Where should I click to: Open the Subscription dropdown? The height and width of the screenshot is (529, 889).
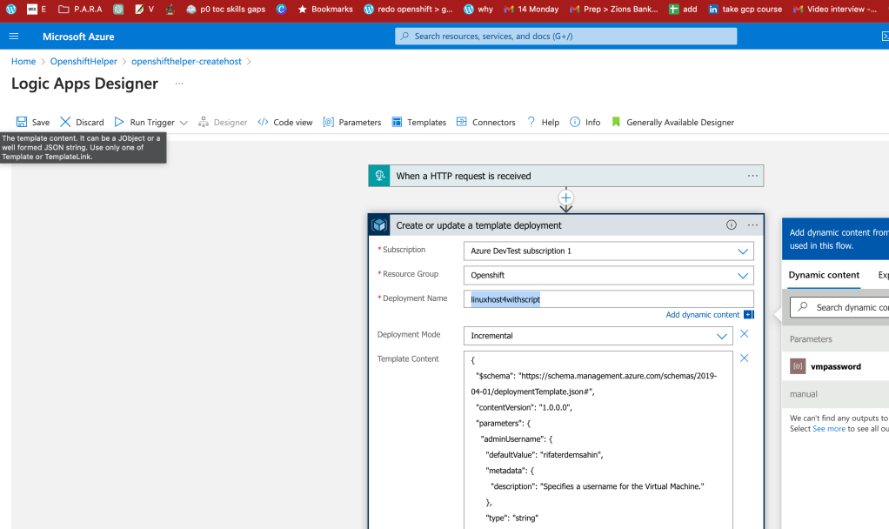tap(608, 251)
